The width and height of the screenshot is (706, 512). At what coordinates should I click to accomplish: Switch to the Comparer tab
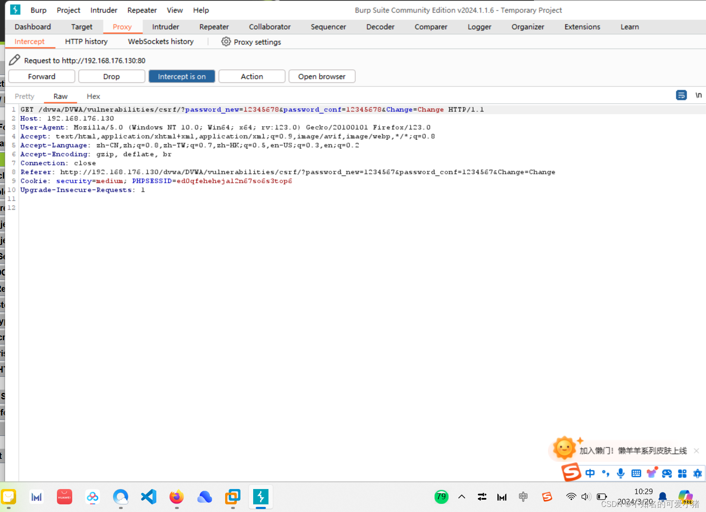[x=431, y=27]
